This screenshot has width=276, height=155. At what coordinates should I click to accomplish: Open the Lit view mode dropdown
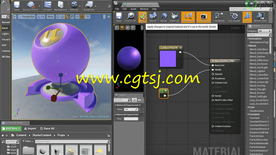41,17
